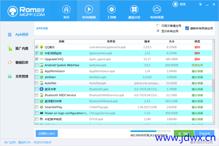This screenshot has height=146, width=219.
Task: Uncheck the QQ音乐 checkbox
Action: point(37,47)
